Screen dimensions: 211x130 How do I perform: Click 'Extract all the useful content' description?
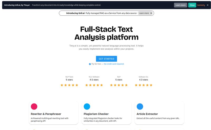(x=158, y=118)
